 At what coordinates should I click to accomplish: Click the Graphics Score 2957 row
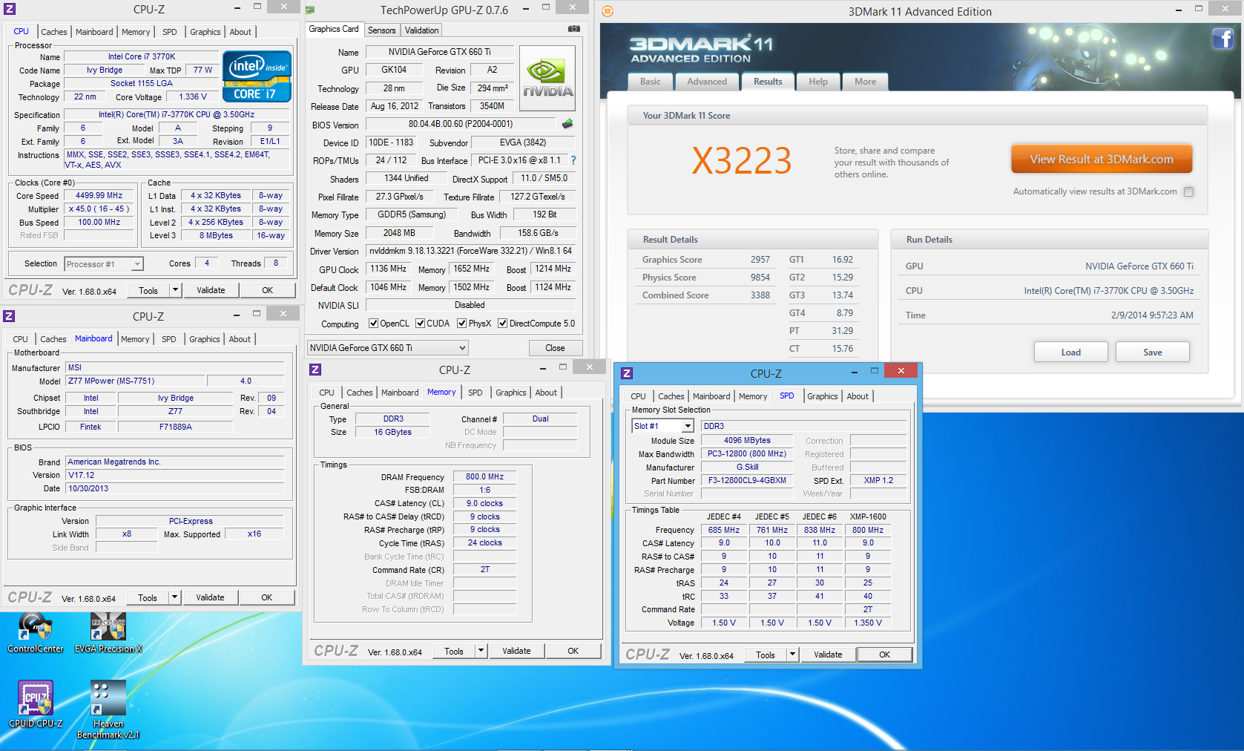coord(705,260)
